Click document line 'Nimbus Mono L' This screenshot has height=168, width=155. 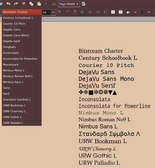(x=101, y=113)
